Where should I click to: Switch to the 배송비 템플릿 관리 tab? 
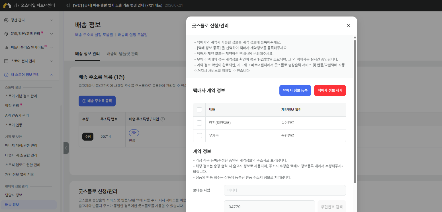tap(122, 54)
